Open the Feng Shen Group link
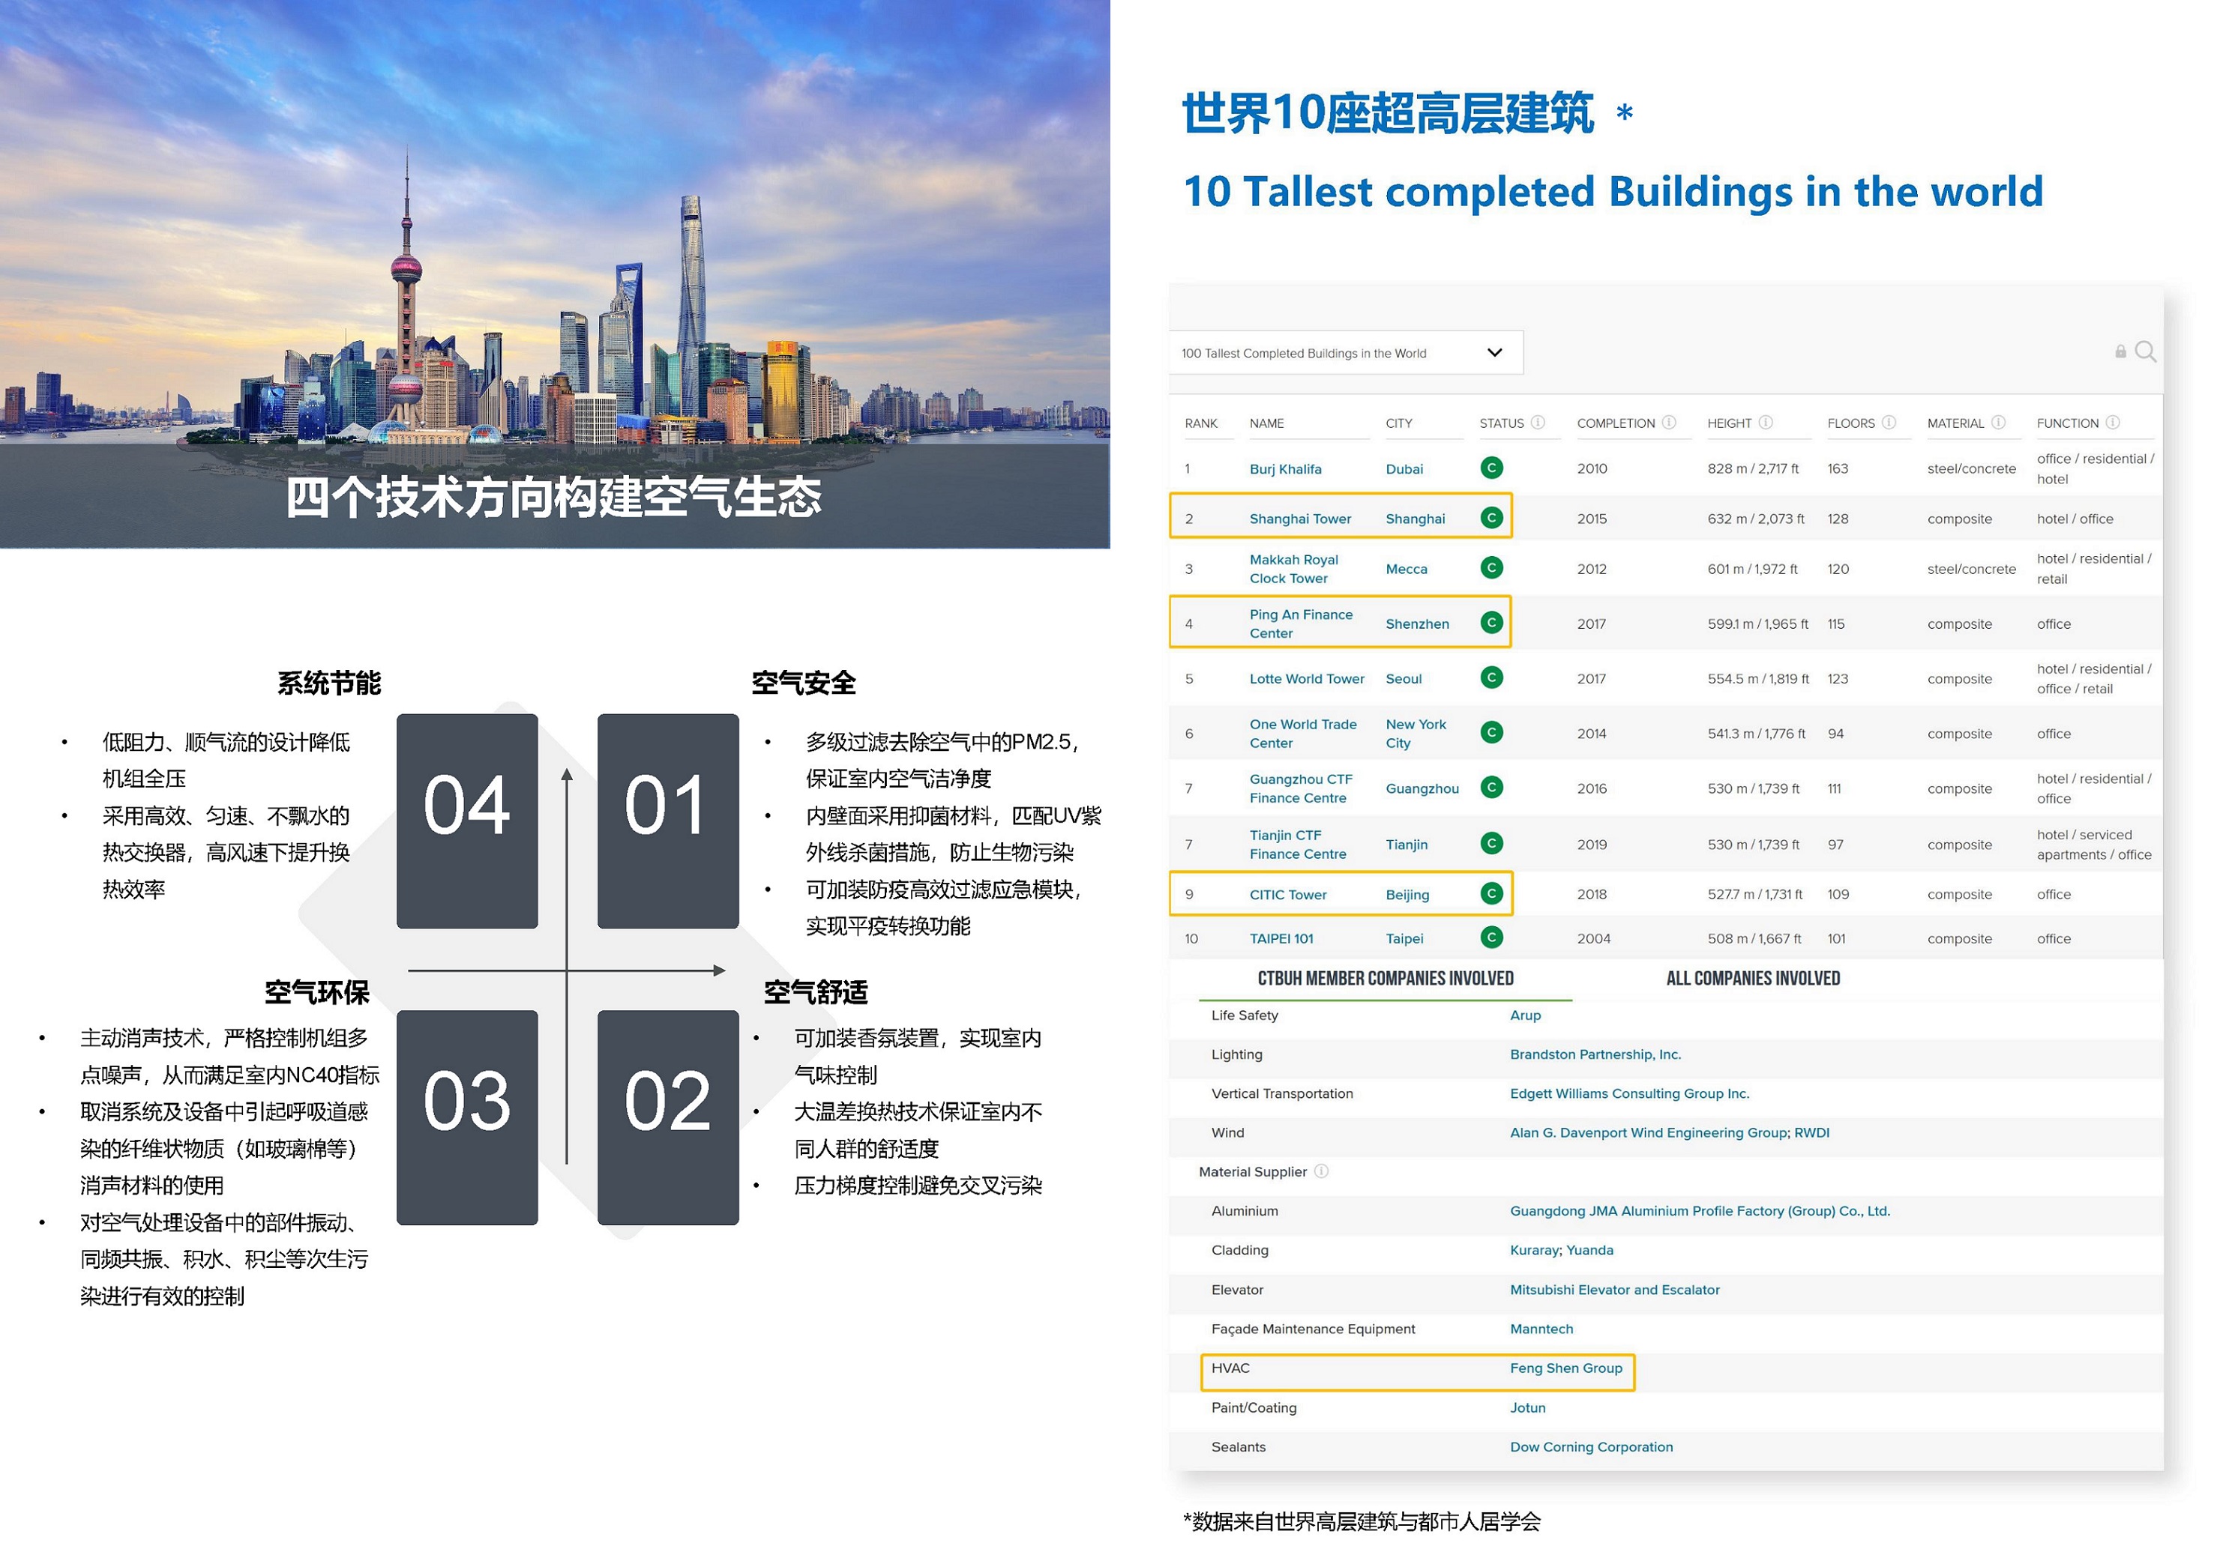2217x1567 pixels. click(x=1565, y=1368)
